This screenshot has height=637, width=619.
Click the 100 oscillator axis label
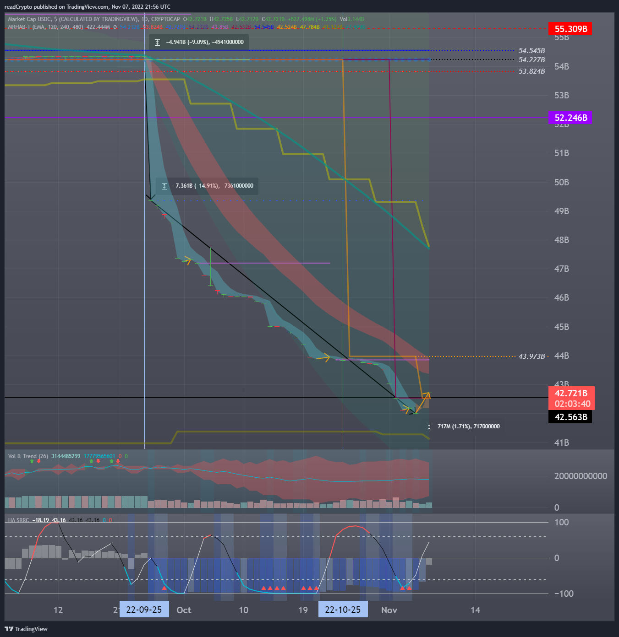[x=561, y=522]
